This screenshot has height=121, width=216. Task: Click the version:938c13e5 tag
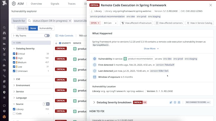[159, 71]
